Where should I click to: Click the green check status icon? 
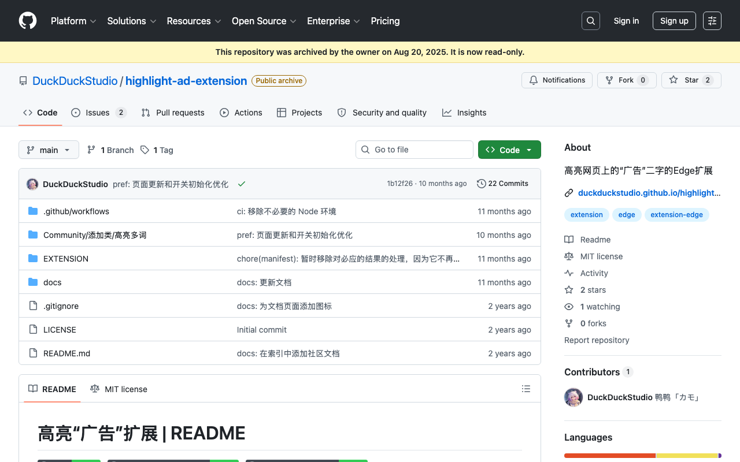(x=242, y=184)
